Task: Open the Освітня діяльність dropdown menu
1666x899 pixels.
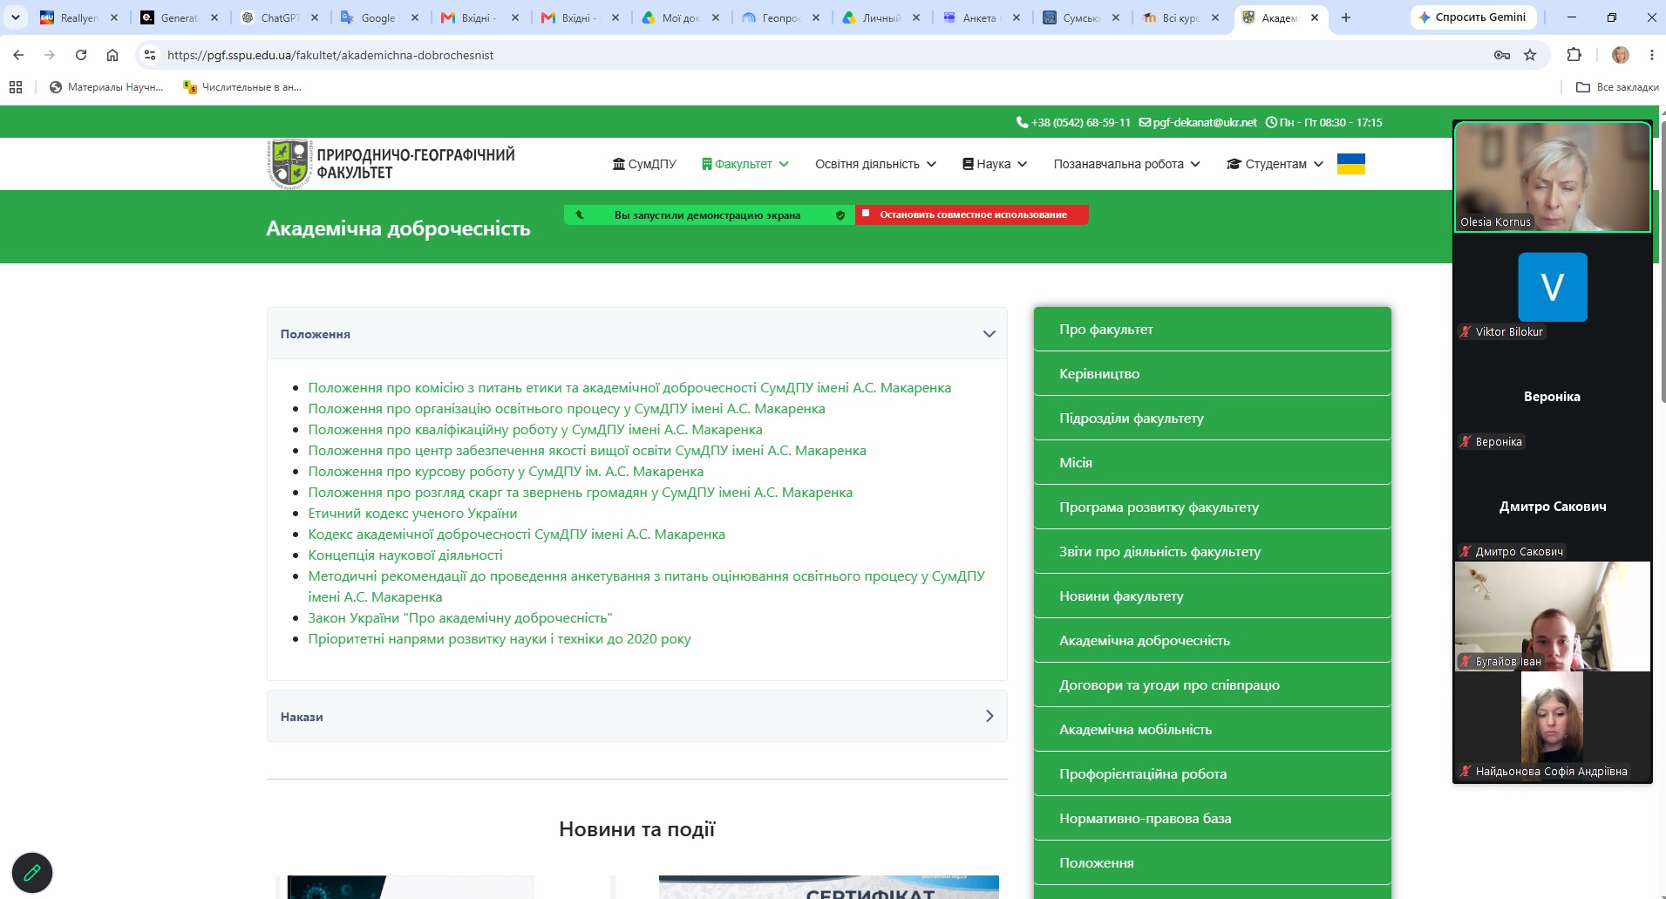Action: tap(875, 164)
